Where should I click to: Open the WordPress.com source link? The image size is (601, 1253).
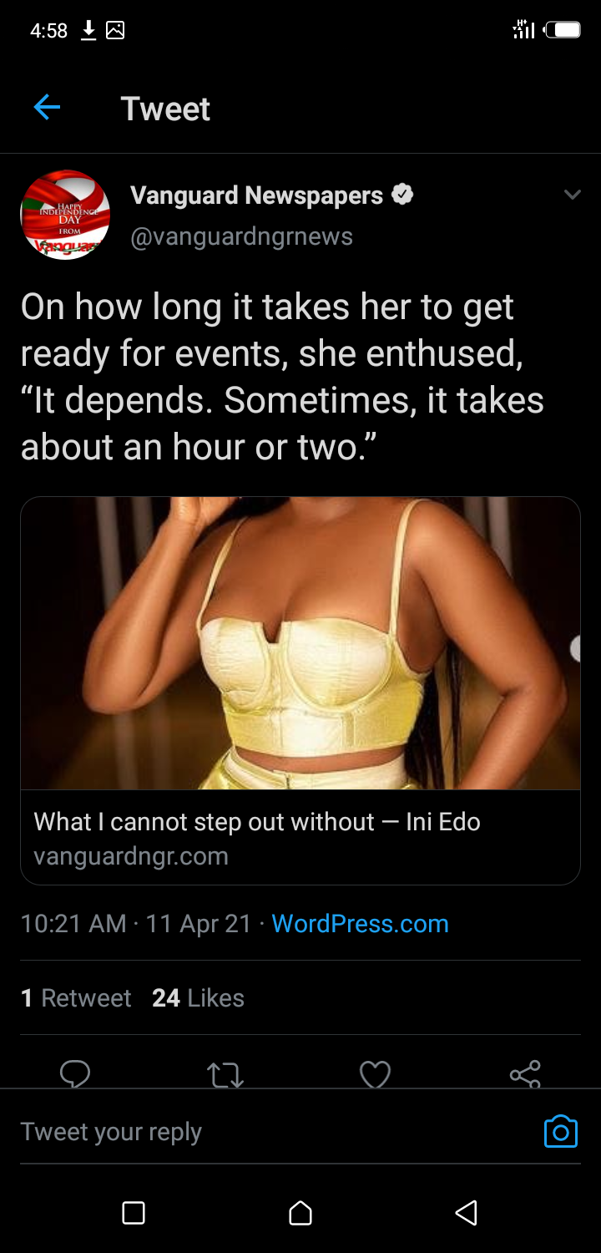click(x=360, y=923)
